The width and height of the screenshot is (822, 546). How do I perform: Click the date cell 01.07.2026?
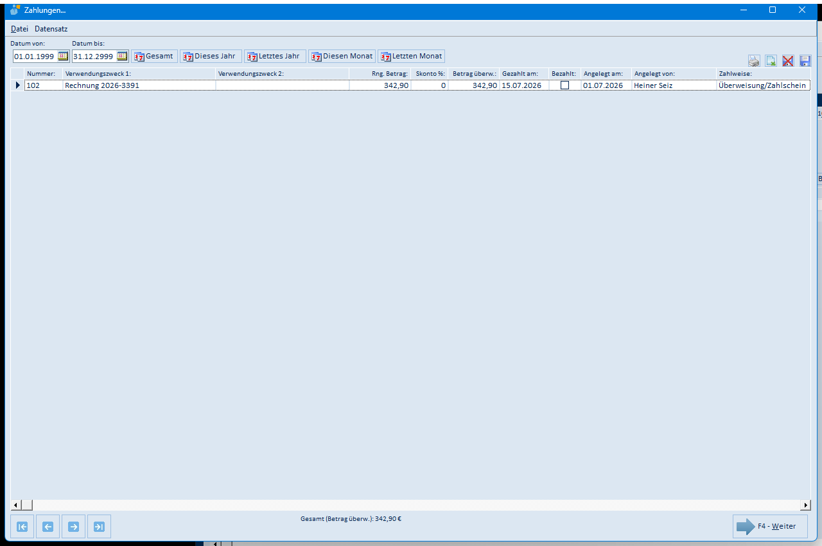(x=606, y=85)
